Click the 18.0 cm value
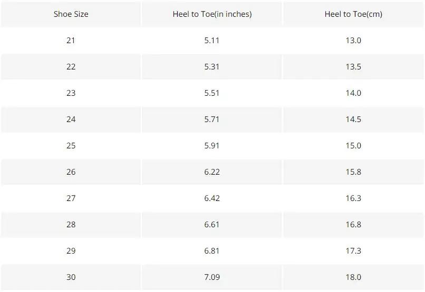 353,277
